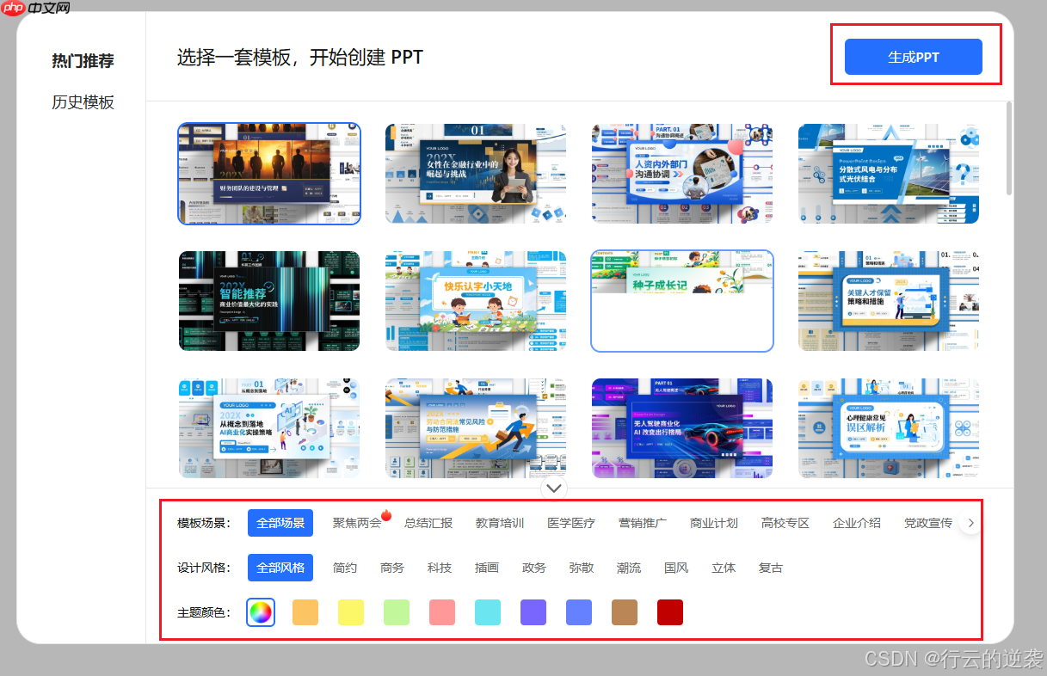The image size is (1047, 676).
Task: Expand more scene categories with right arrow
Action: pos(970,522)
